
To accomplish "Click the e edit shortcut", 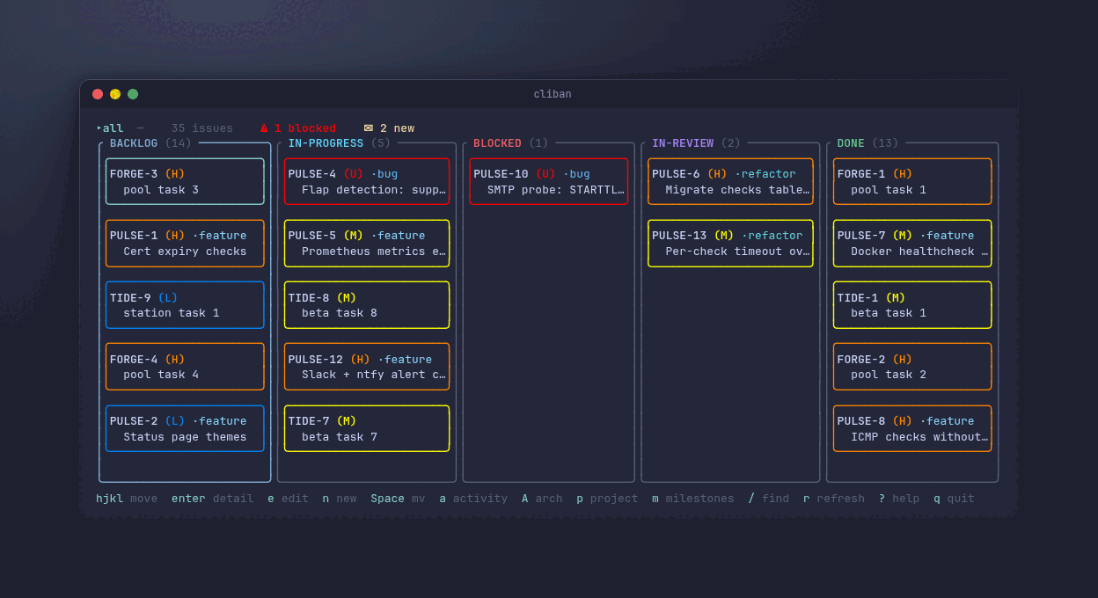I will tap(289, 499).
